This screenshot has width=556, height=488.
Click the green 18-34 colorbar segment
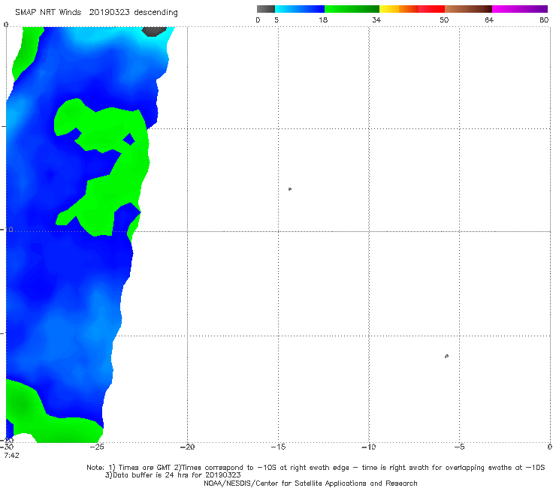point(352,9)
